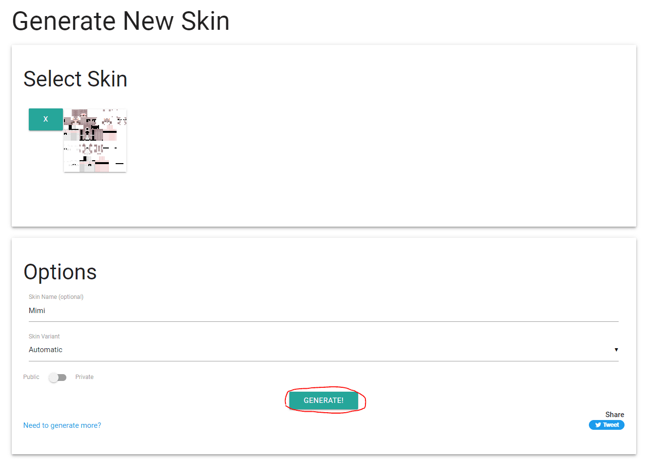Click the Generate New Skin page heading
645x463 pixels.
[121, 21]
